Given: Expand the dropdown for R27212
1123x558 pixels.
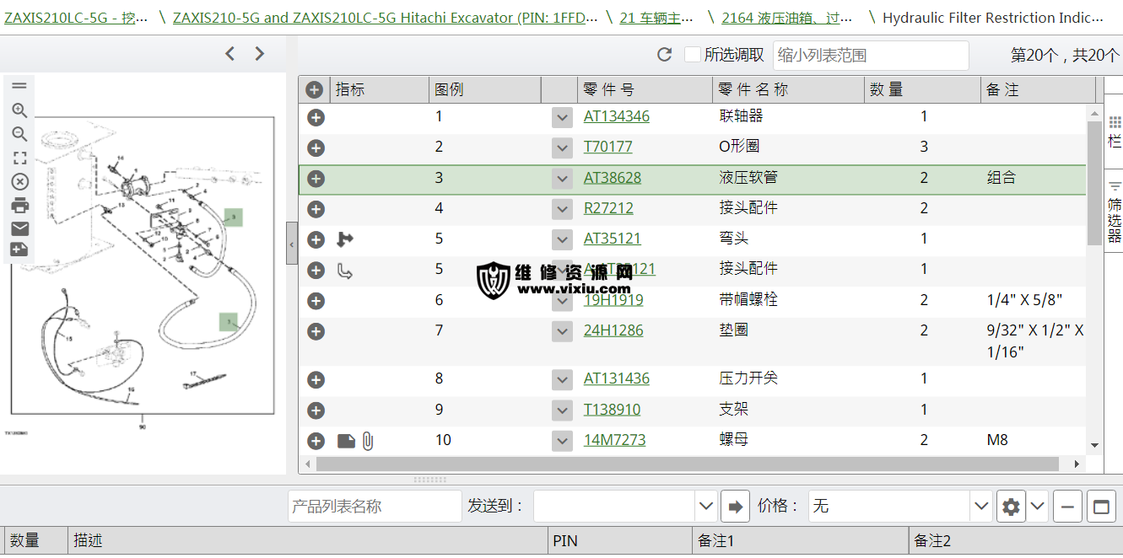Looking at the screenshot, I should click(563, 209).
